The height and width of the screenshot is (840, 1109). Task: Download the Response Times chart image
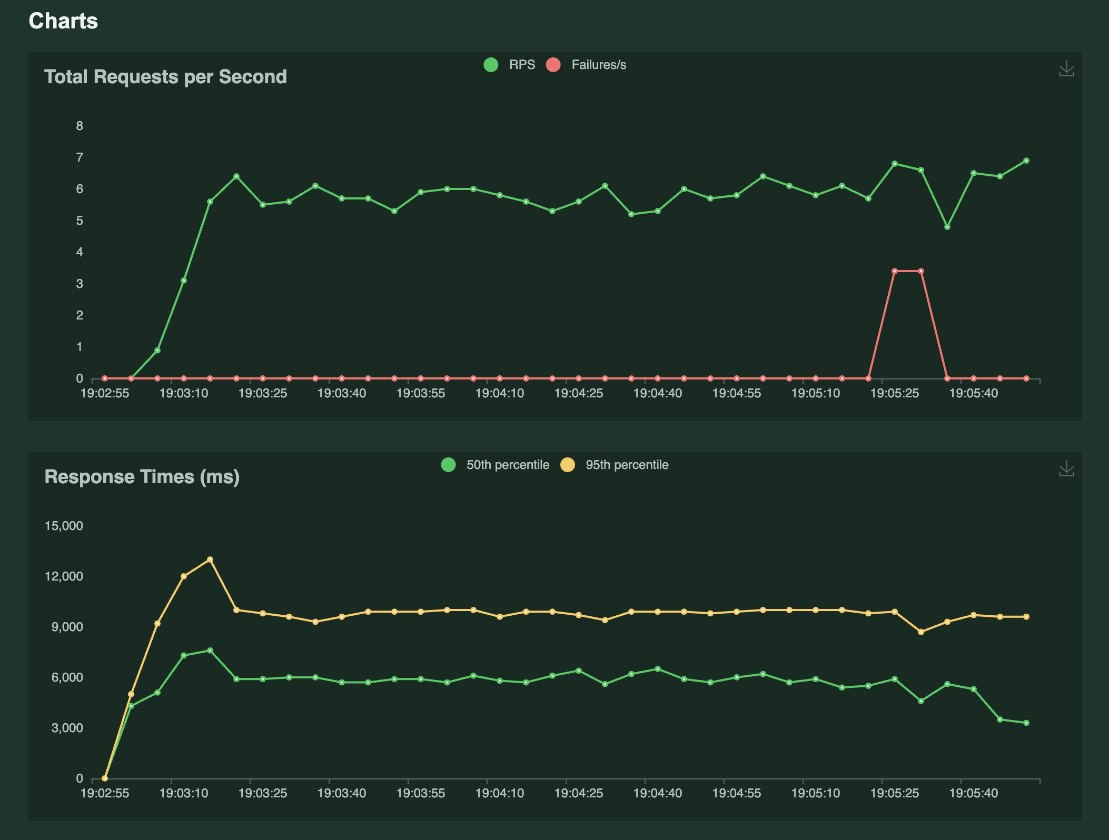pyautogui.click(x=1066, y=468)
